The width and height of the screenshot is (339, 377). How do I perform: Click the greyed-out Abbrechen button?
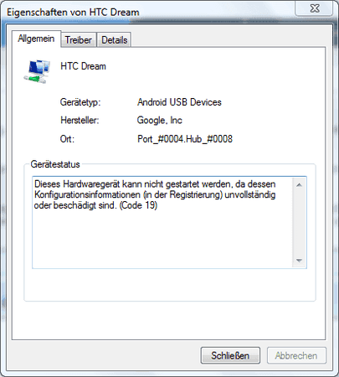[x=296, y=355]
